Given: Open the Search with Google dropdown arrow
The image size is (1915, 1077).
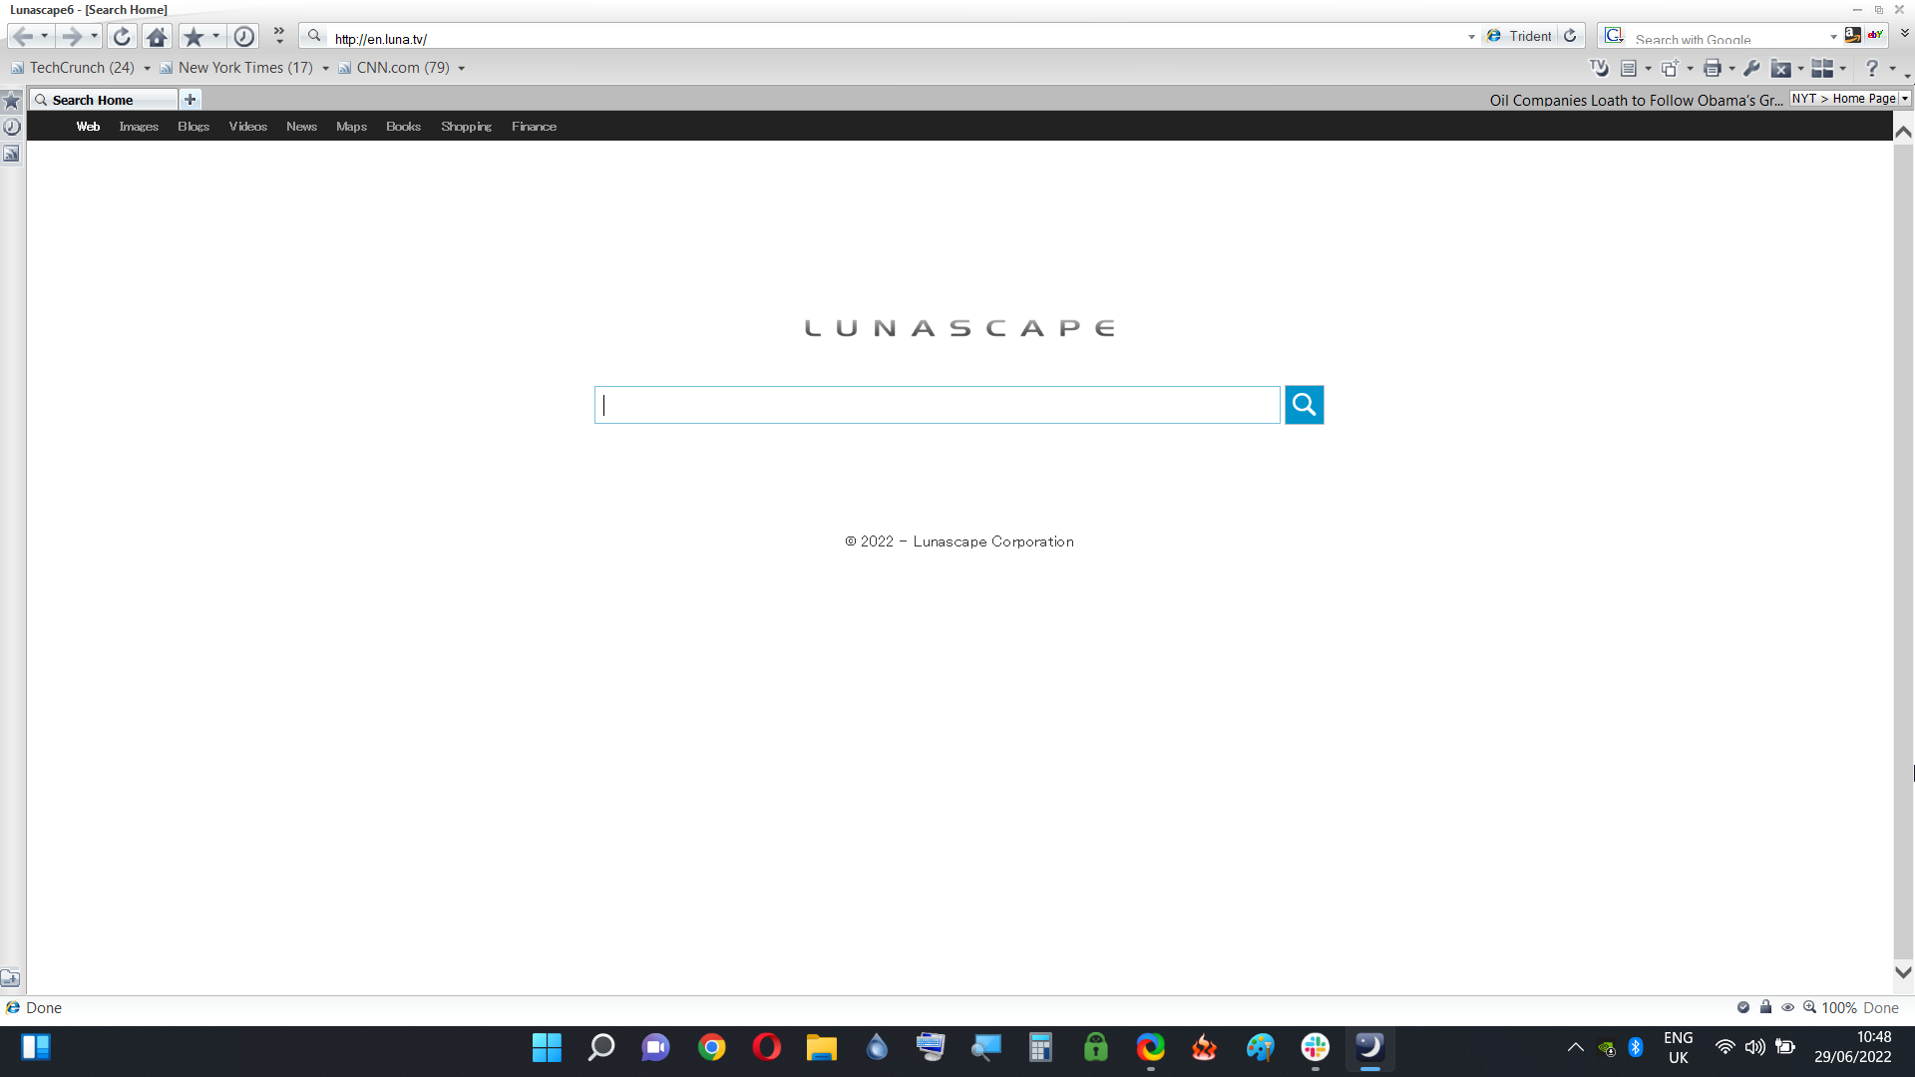Looking at the screenshot, I should click(x=1833, y=38).
